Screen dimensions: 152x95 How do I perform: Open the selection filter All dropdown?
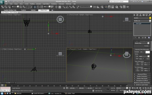tap(15, 7)
